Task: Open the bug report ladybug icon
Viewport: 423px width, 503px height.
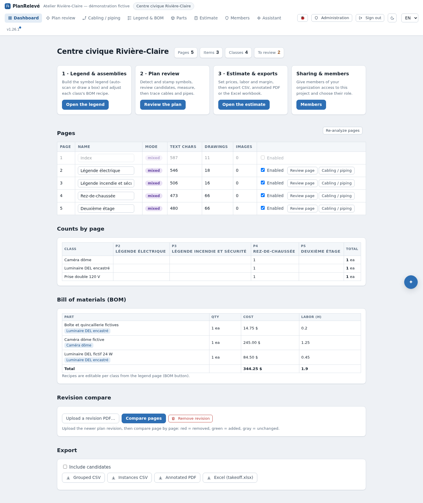Action: tap(303, 18)
